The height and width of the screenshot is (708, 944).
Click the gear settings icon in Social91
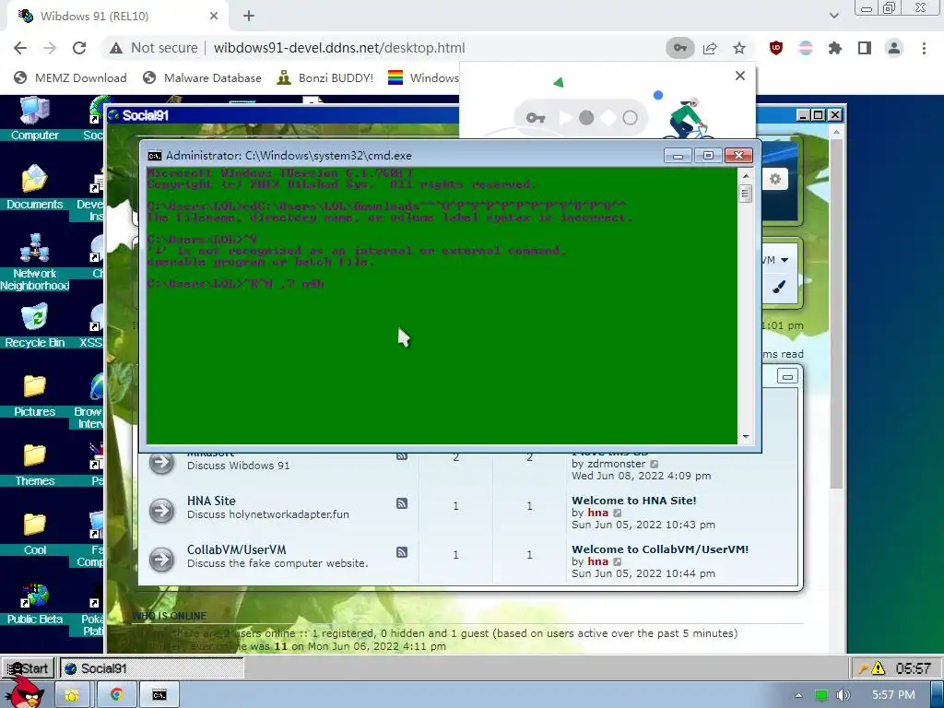774,179
